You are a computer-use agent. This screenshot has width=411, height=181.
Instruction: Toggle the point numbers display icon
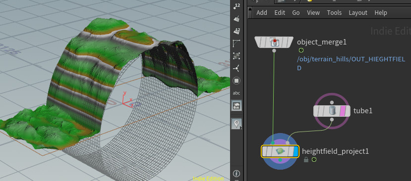[x=236, y=6]
